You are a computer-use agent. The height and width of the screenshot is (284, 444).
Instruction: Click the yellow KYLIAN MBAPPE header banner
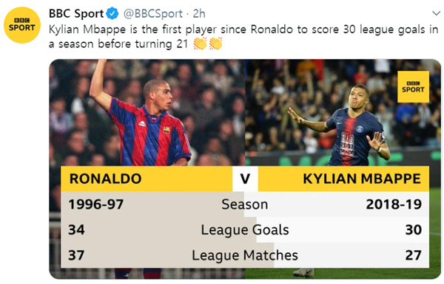(343, 179)
